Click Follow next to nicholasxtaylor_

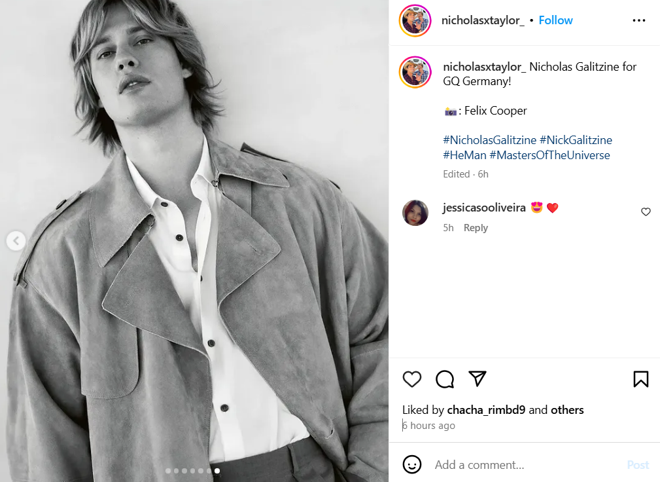click(x=555, y=20)
